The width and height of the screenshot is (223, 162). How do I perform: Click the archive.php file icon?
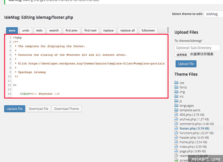[x=176, y=119]
